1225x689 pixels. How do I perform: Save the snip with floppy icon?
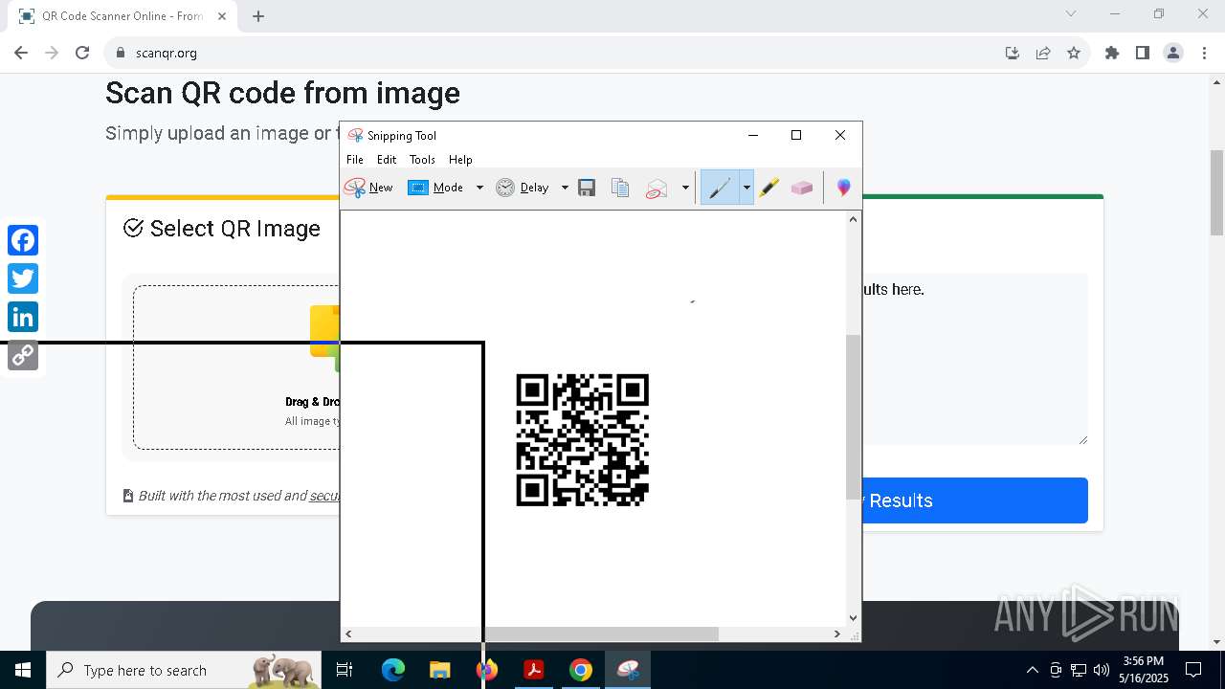(x=587, y=188)
